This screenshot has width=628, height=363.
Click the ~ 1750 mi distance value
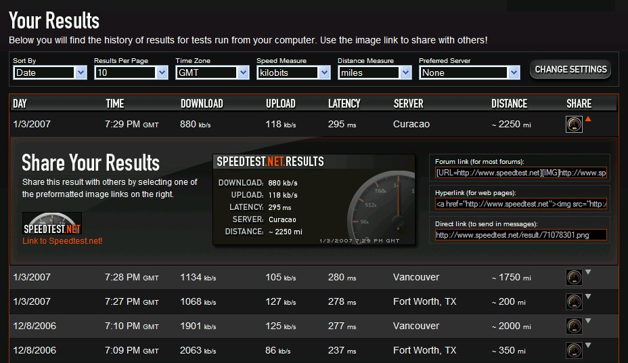point(512,277)
